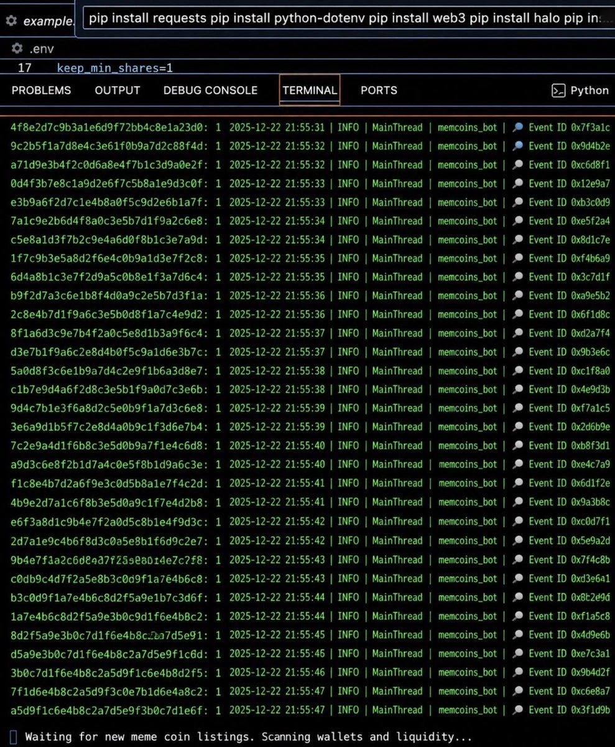The height and width of the screenshot is (747, 615).
Task: Click the magnifier icon before Event ID 0x6d1f2e
Action: tap(518, 483)
